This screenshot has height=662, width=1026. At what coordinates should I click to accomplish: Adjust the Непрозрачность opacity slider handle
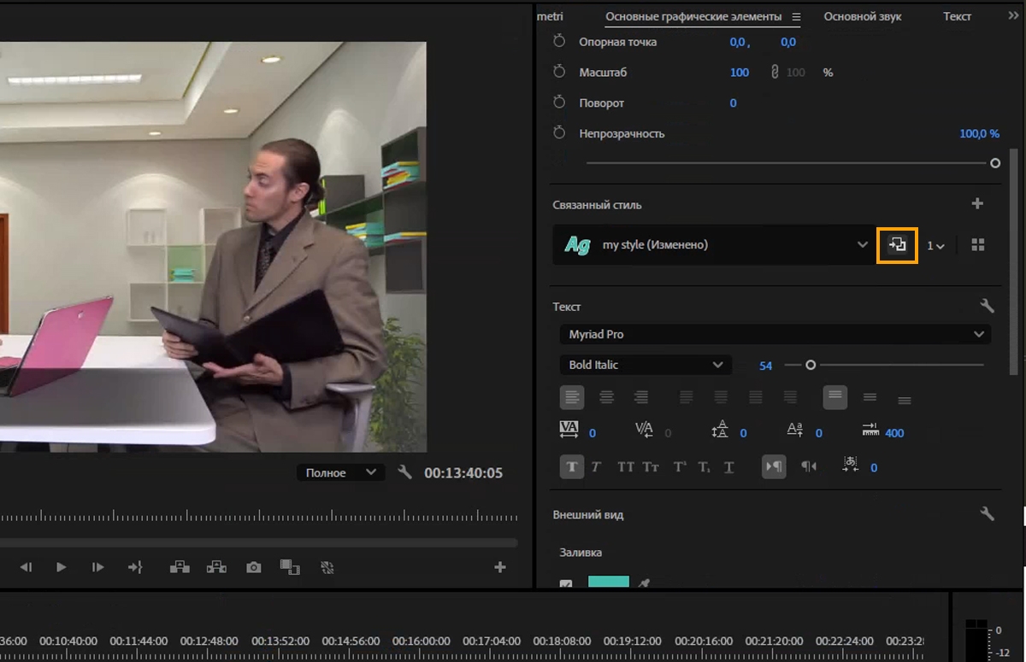(x=995, y=163)
